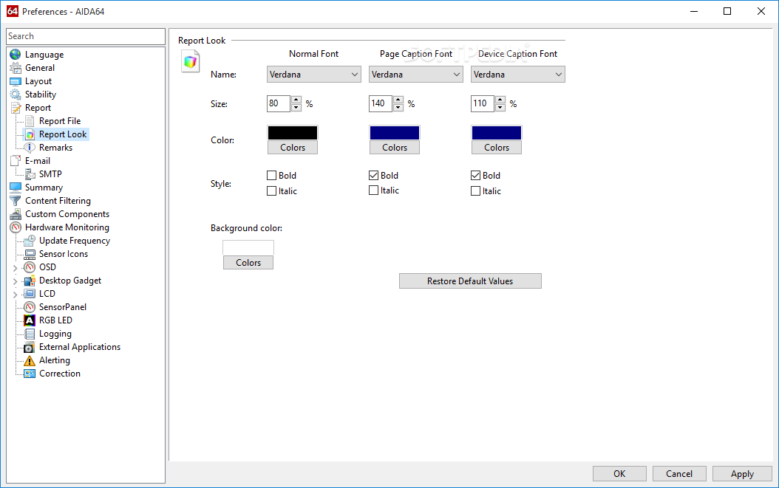Click the Logging notebook icon
This screenshot has height=488, width=779.
(30, 334)
